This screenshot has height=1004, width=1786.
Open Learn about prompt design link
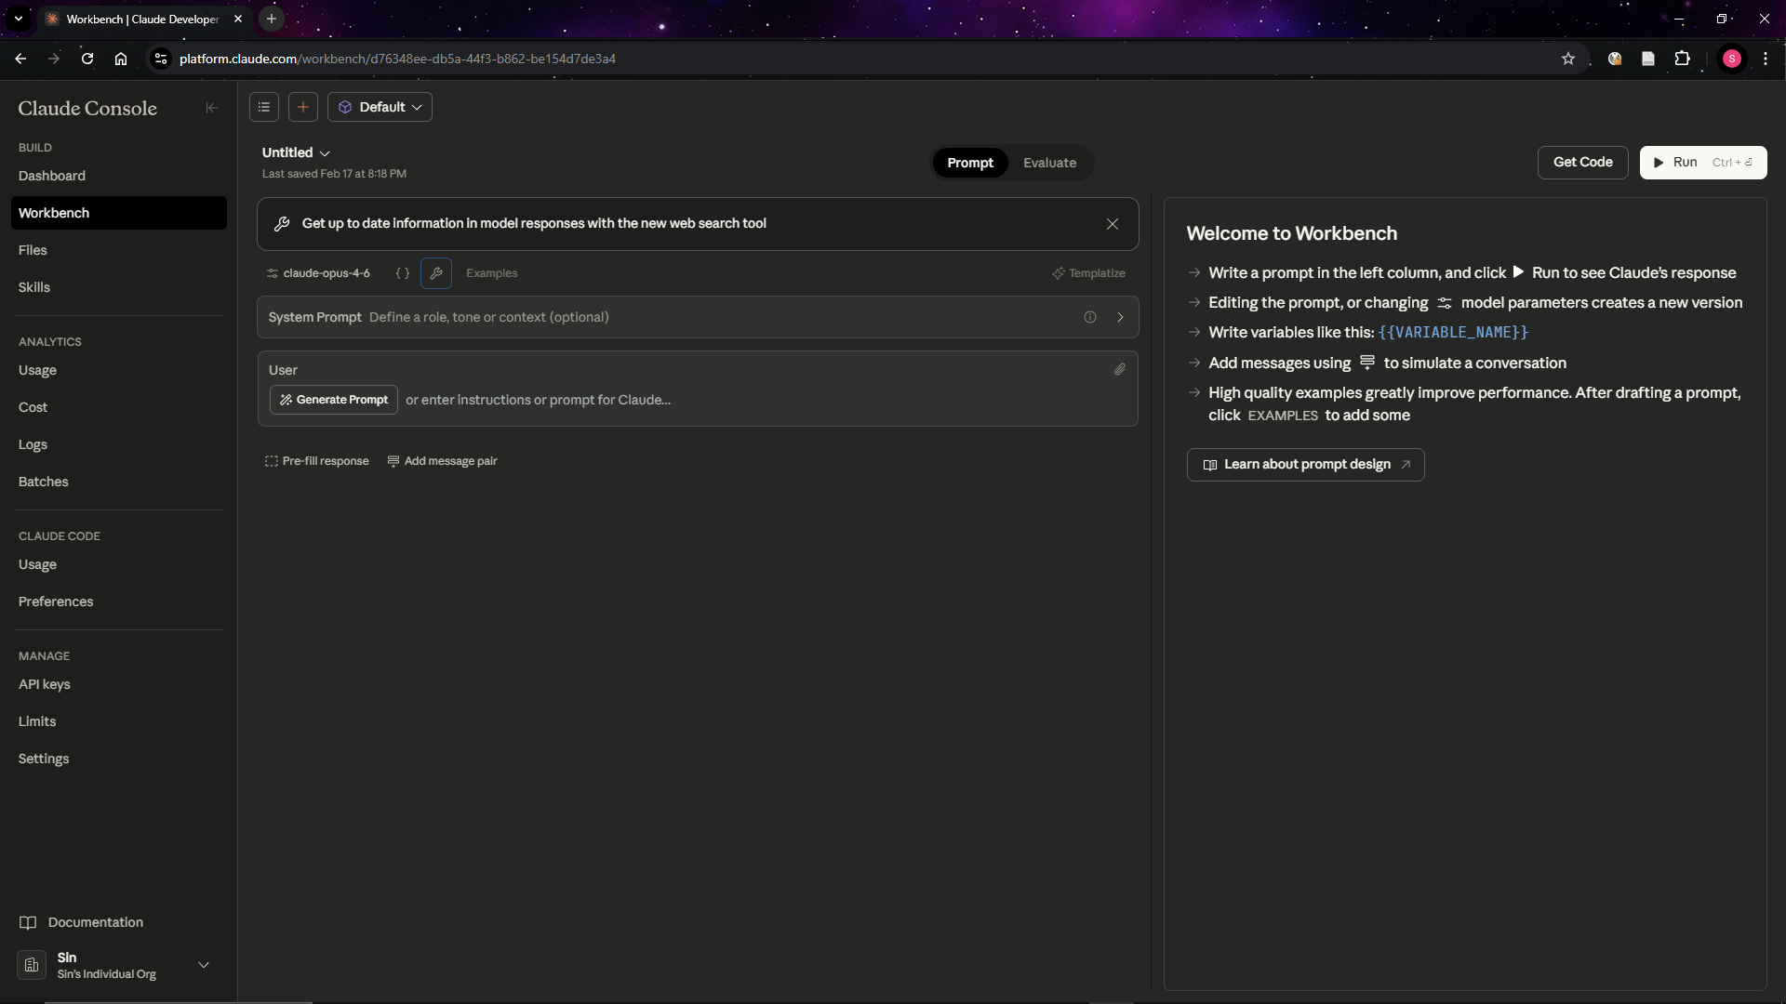1305,465
